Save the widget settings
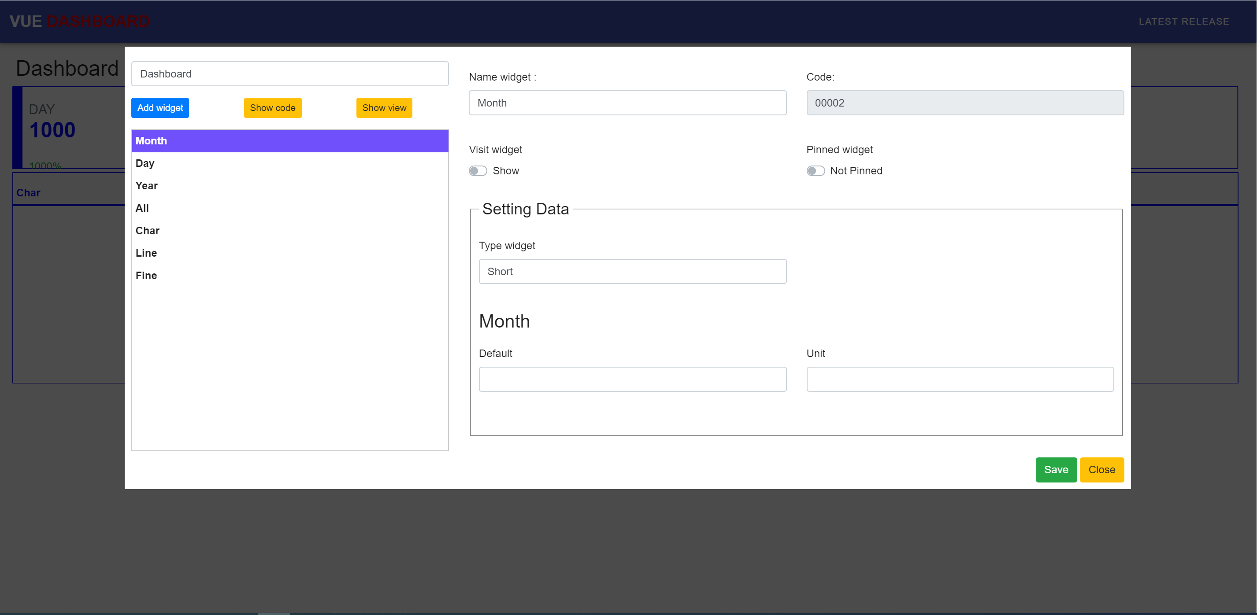The image size is (1257, 615). [1056, 469]
